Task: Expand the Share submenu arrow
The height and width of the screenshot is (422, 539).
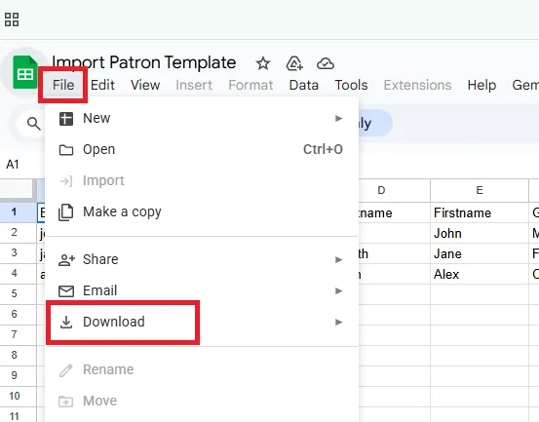Action: tap(339, 260)
